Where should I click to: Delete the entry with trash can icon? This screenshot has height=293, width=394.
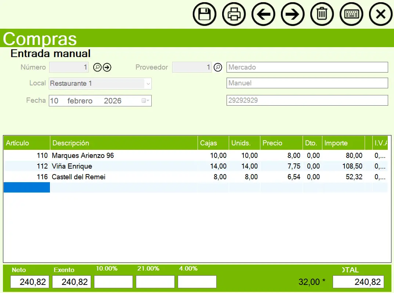[322, 14]
